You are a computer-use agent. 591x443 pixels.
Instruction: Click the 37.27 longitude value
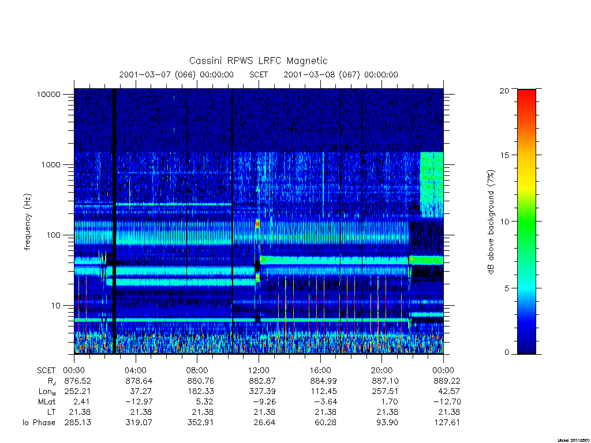tap(141, 392)
